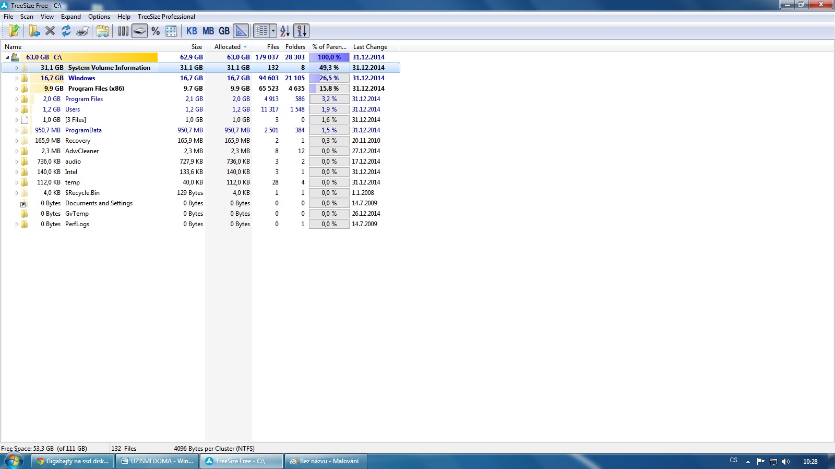Stop the scan using the X icon

click(50, 31)
